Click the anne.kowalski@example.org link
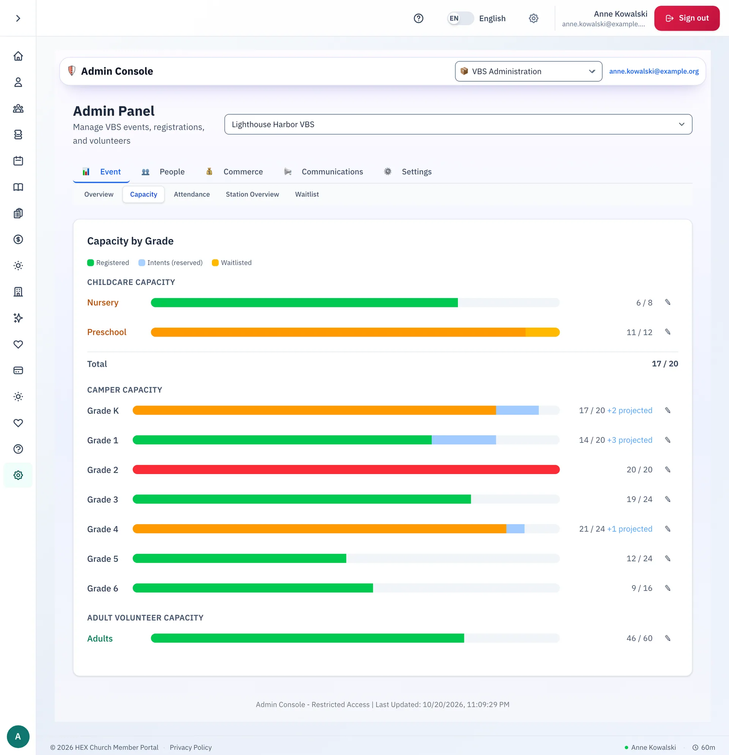Image resolution: width=729 pixels, height=755 pixels. coord(654,71)
